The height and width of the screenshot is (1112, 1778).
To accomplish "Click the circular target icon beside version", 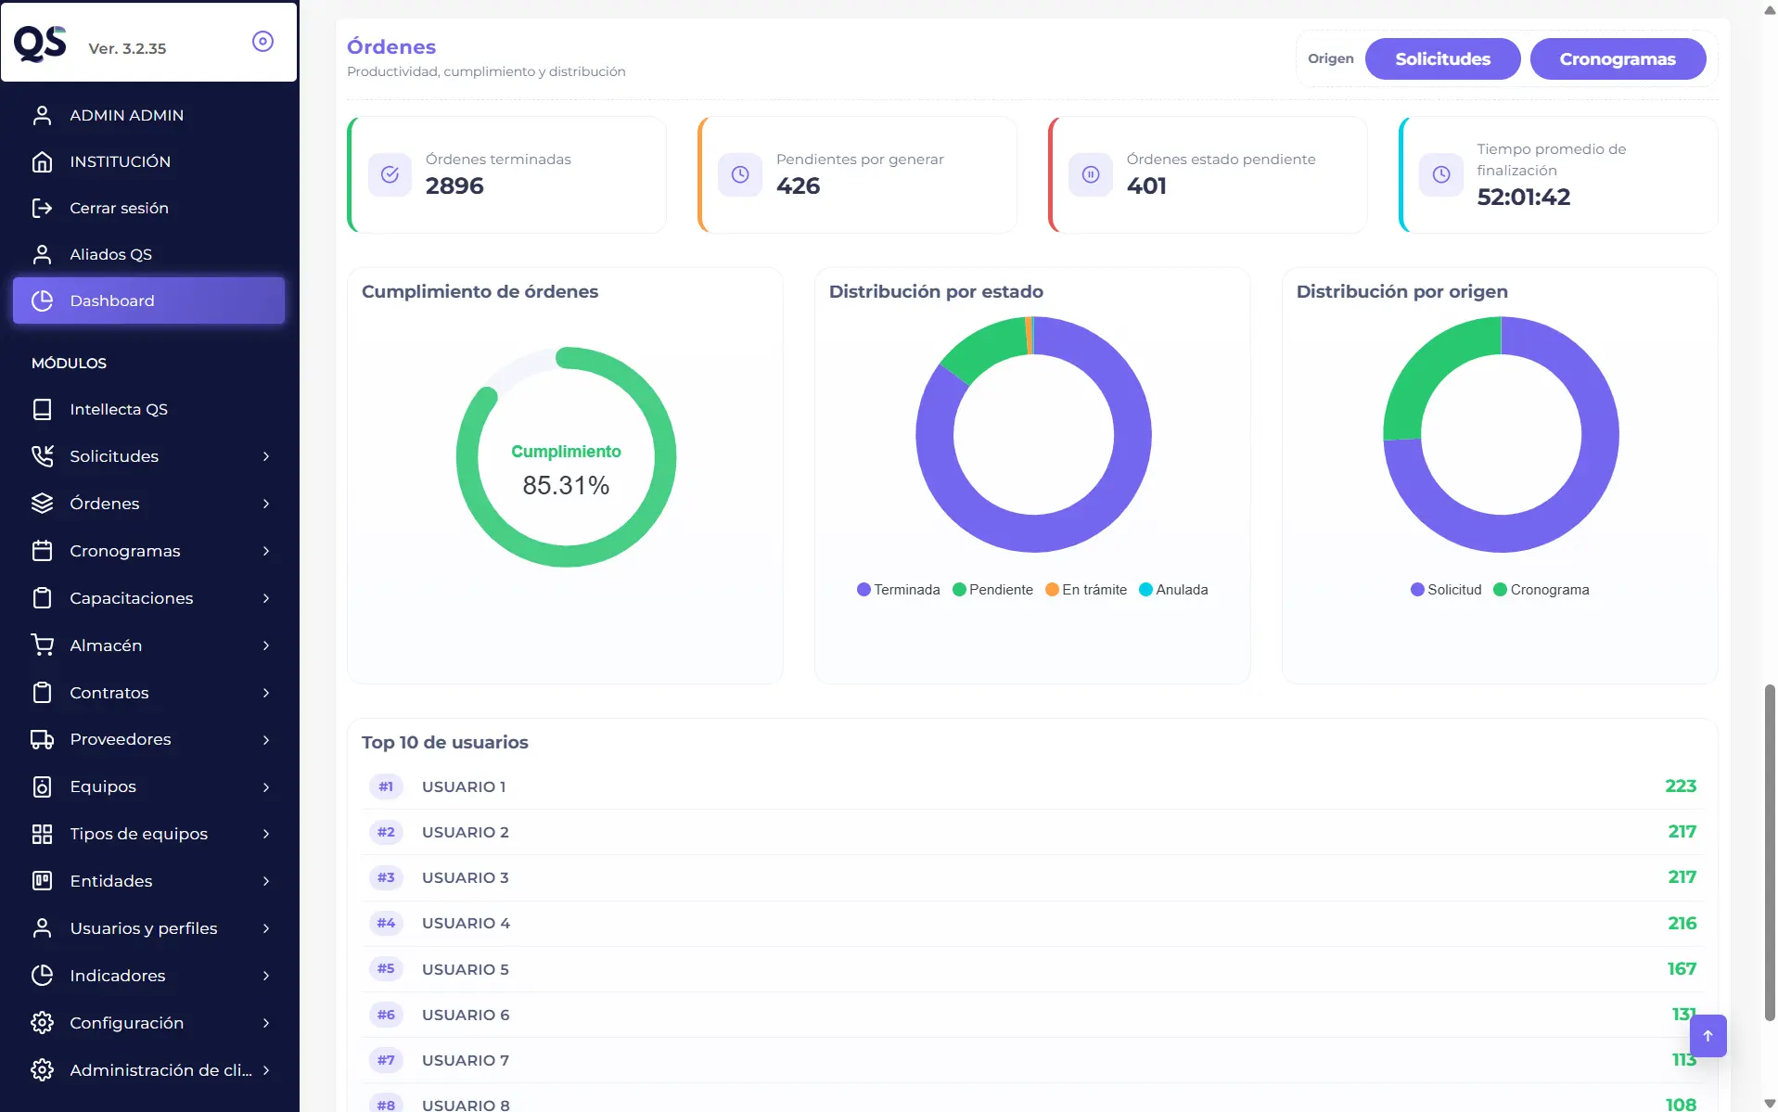I will click(x=262, y=41).
